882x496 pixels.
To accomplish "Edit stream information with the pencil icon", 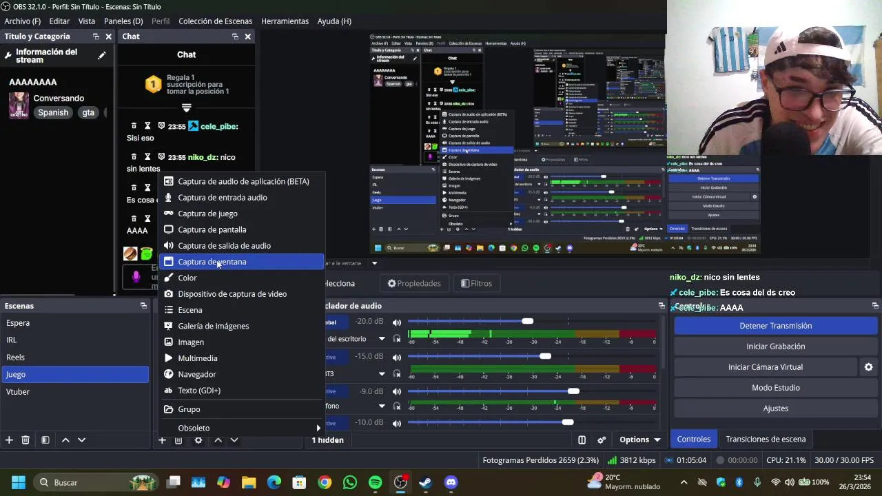I will 102,56.
